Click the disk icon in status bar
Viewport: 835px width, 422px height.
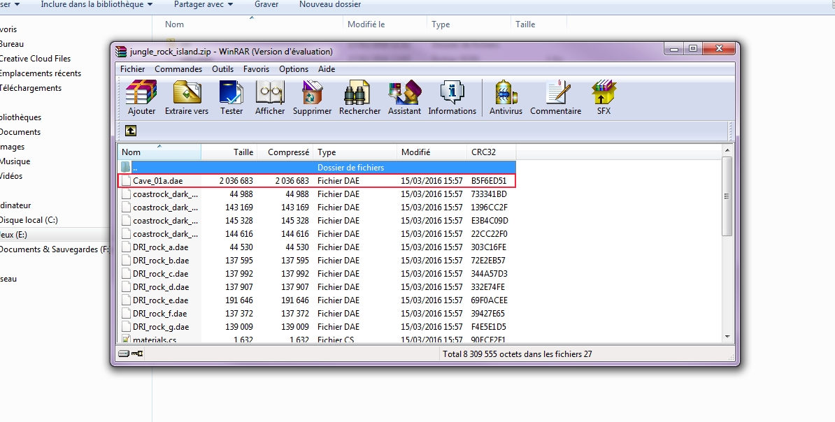[124, 354]
